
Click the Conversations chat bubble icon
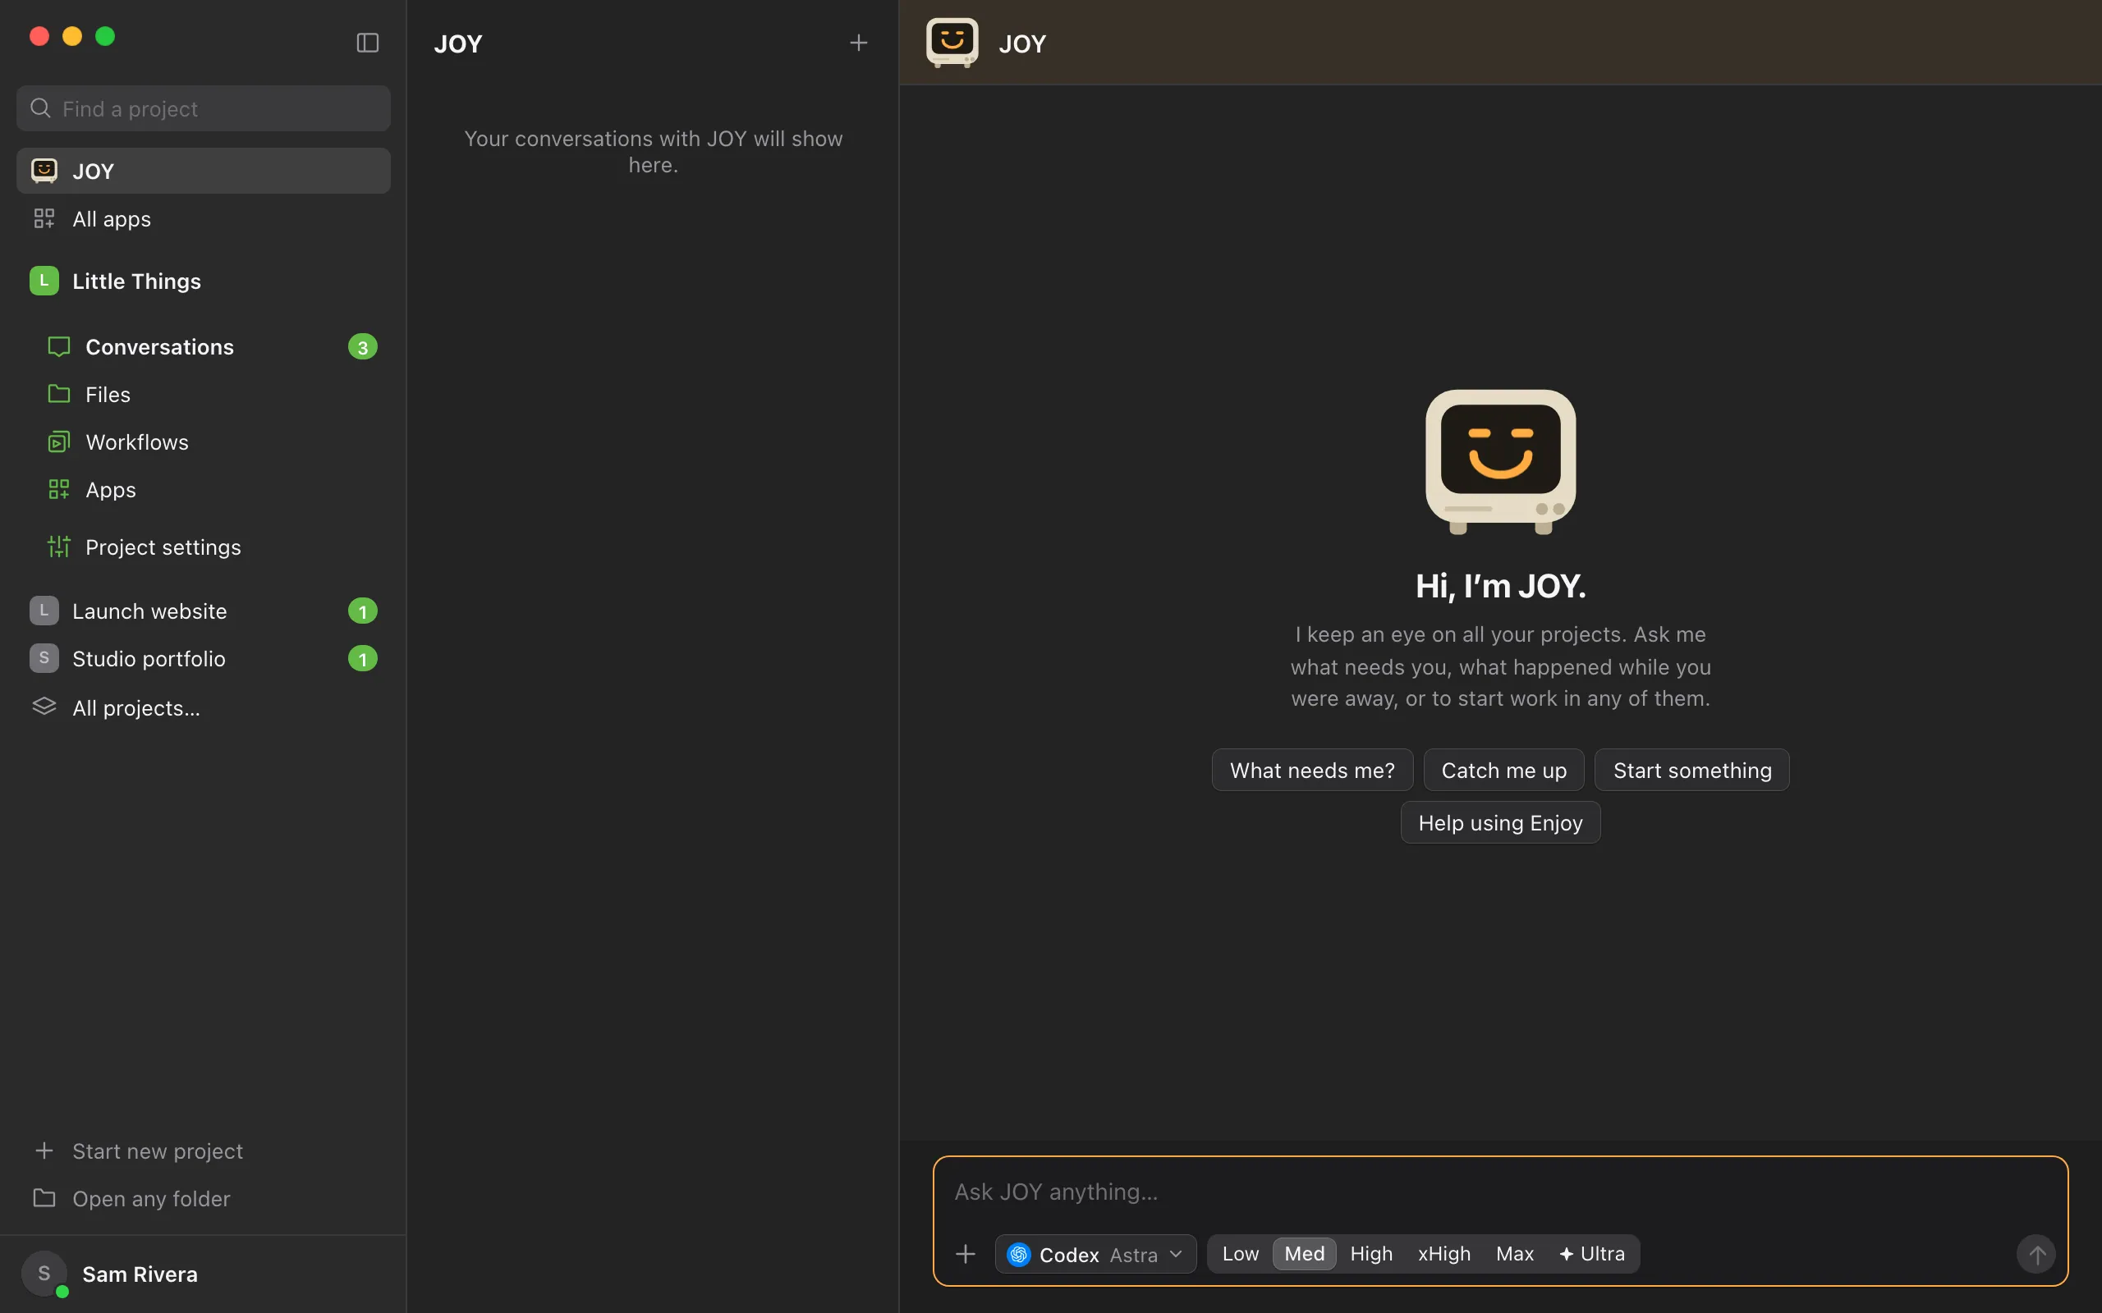(58, 346)
